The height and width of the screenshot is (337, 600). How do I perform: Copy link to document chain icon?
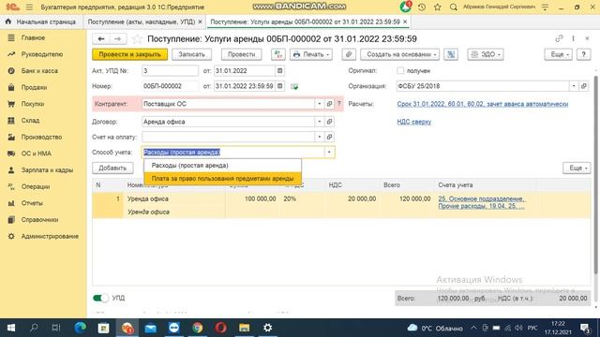coord(559,38)
